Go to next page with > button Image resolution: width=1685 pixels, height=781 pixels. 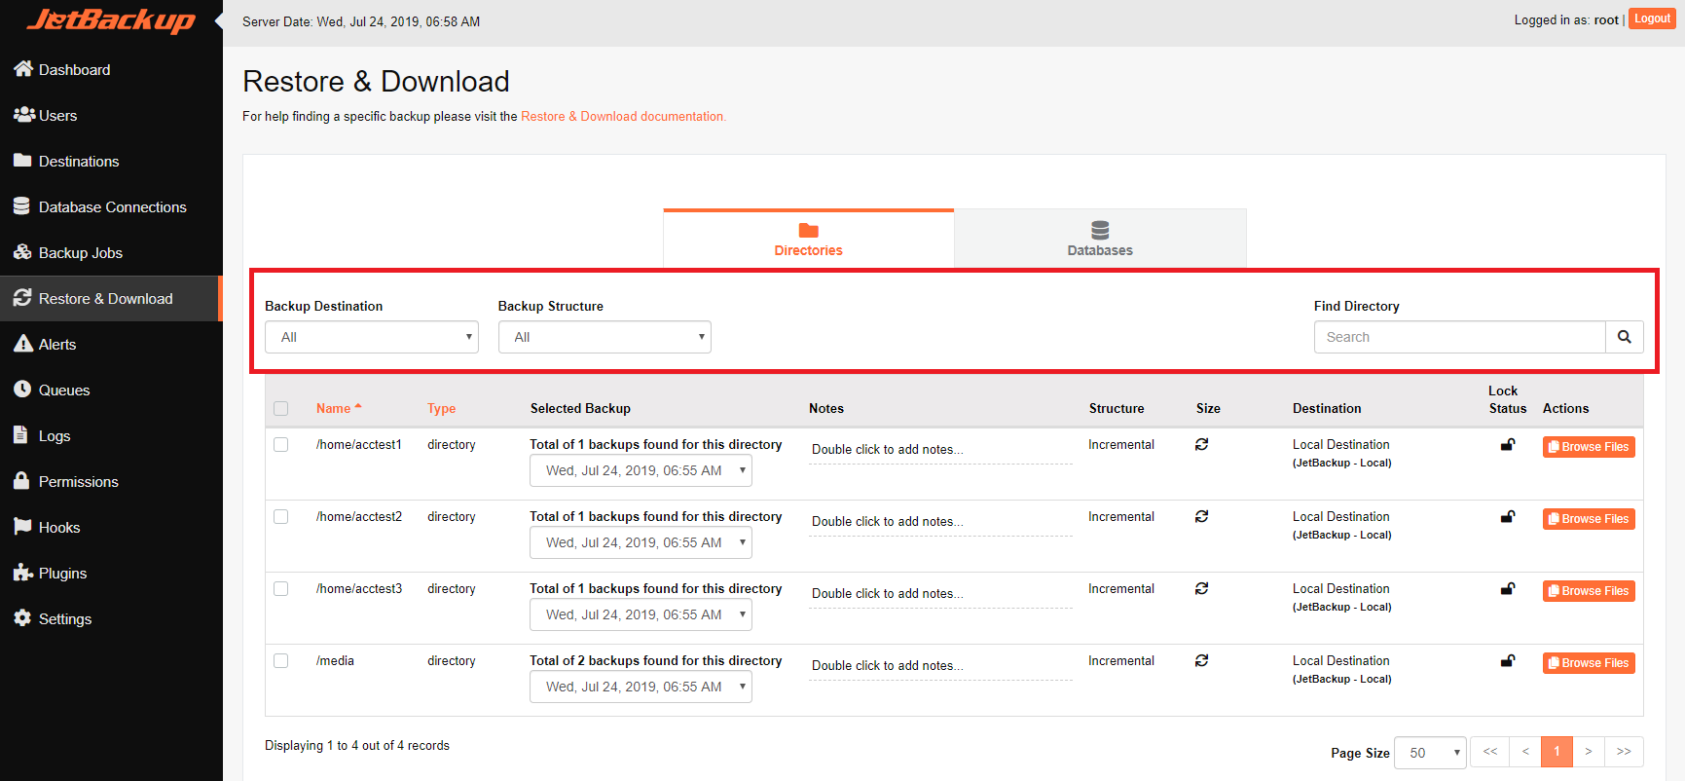tap(1589, 752)
